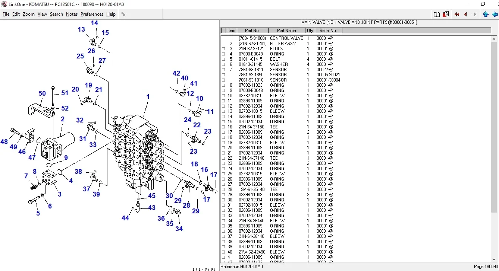Image resolution: width=499 pixels, height=271 pixels.
Task: Click the MAIN VALVE title heading
Action: coord(359,22)
